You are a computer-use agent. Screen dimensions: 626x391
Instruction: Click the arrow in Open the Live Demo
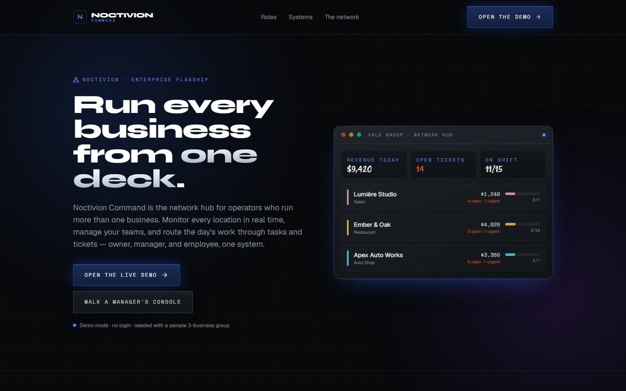165,275
